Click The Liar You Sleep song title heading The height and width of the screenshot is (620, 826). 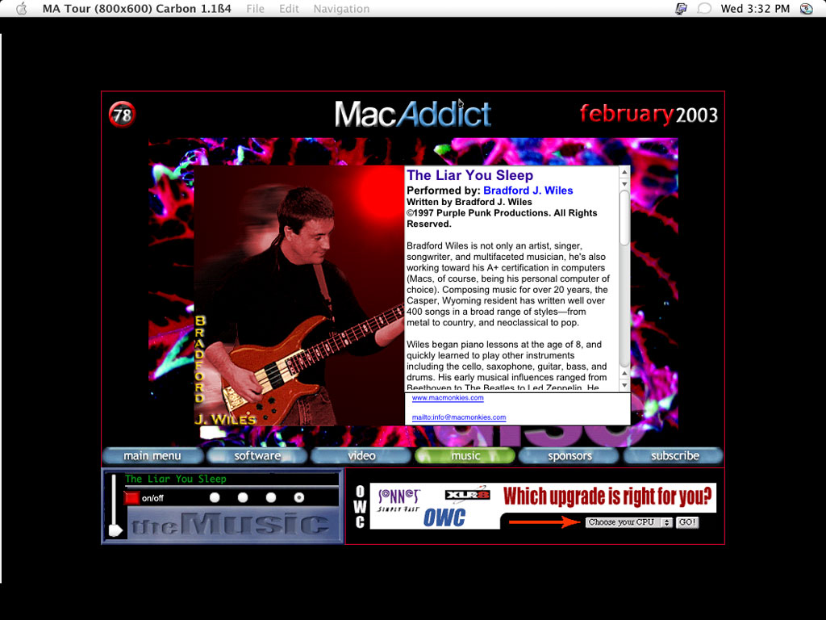coord(469,175)
